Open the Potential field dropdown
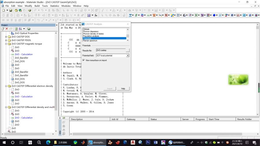The height and width of the screenshot is (146, 260). click(x=128, y=55)
